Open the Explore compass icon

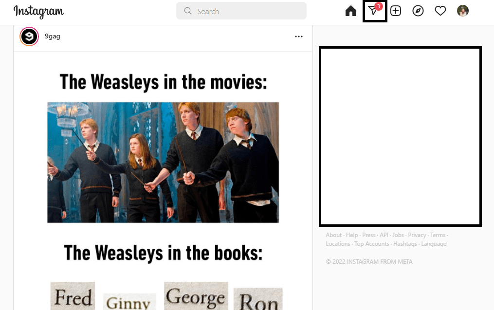pos(418,11)
